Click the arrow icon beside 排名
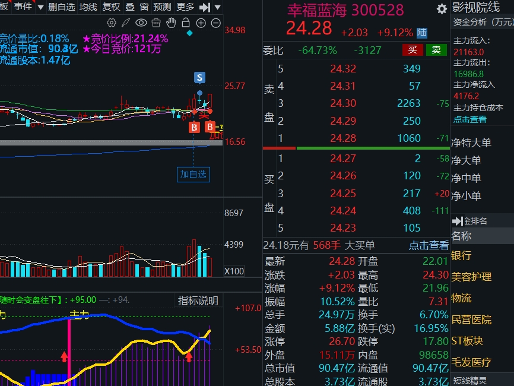Image resolution: width=514 pixels, height=386 pixels. 458,221
